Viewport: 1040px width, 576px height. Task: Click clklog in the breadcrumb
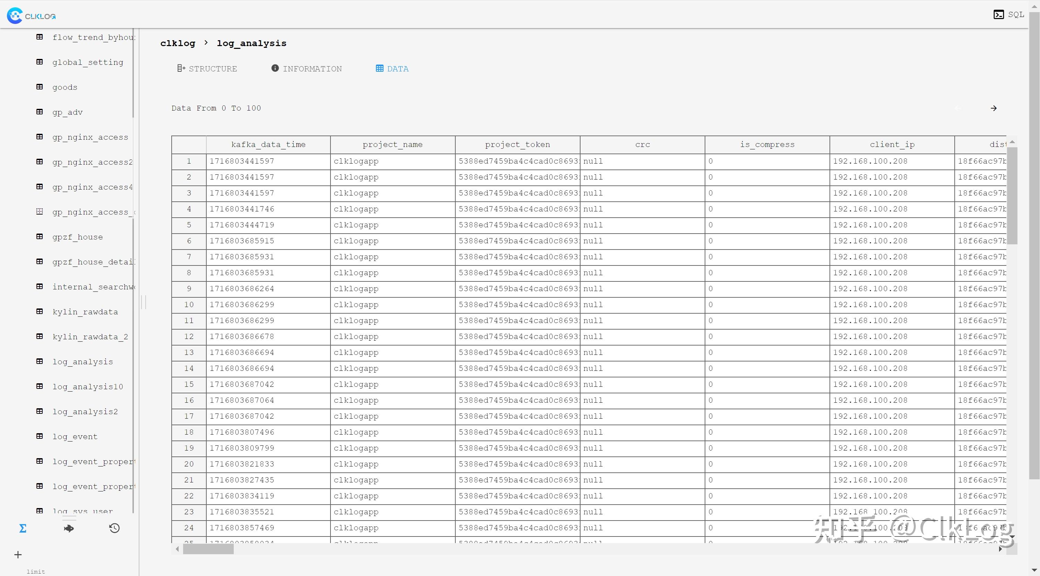178,43
